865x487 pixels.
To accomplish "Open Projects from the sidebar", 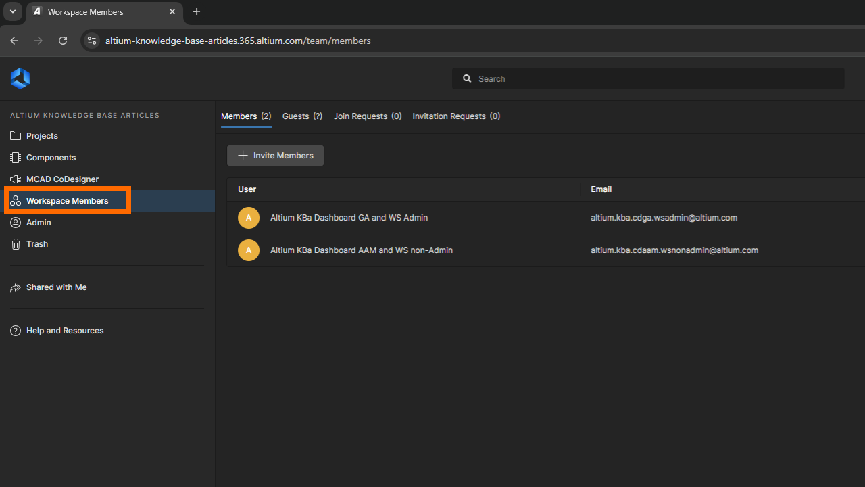I will 42,136.
